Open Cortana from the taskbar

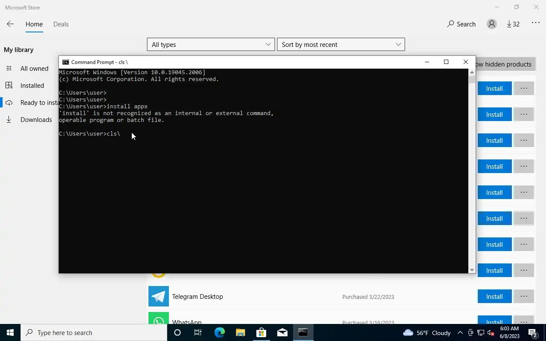click(x=177, y=332)
